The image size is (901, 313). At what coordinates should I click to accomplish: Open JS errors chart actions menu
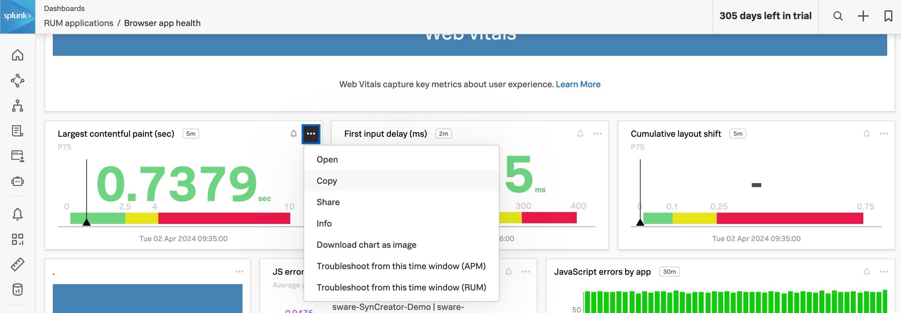[x=526, y=272]
